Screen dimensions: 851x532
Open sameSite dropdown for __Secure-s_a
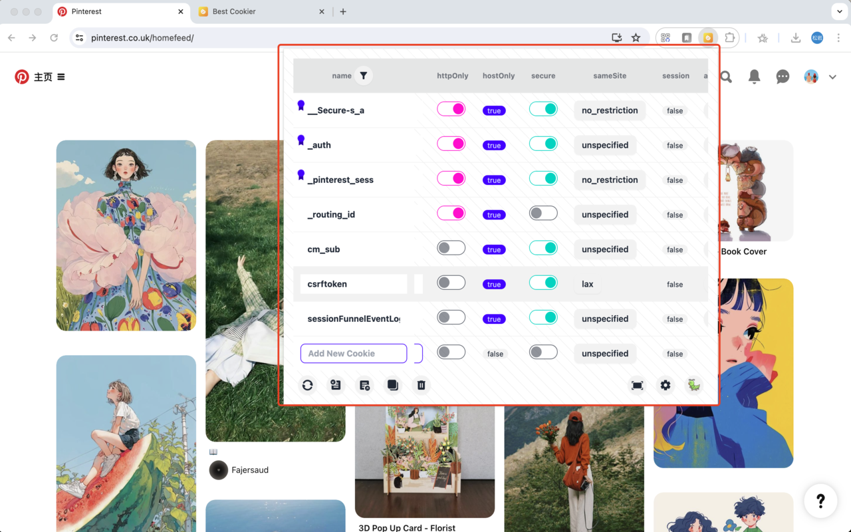610,110
